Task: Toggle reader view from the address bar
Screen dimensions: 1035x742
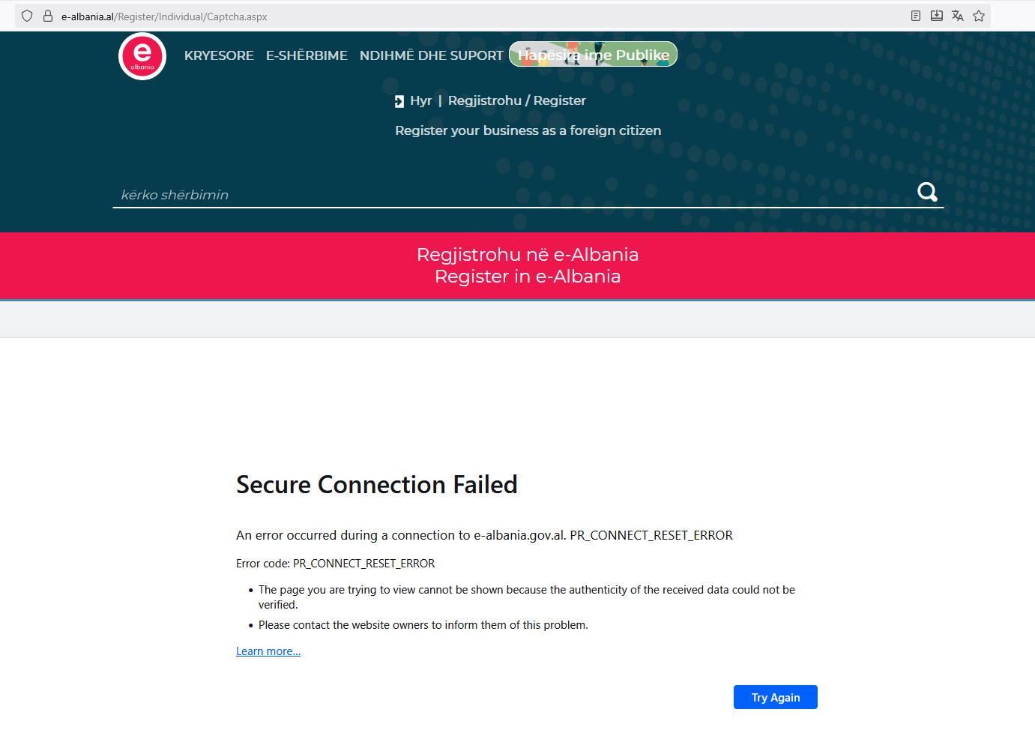Action: click(x=915, y=15)
